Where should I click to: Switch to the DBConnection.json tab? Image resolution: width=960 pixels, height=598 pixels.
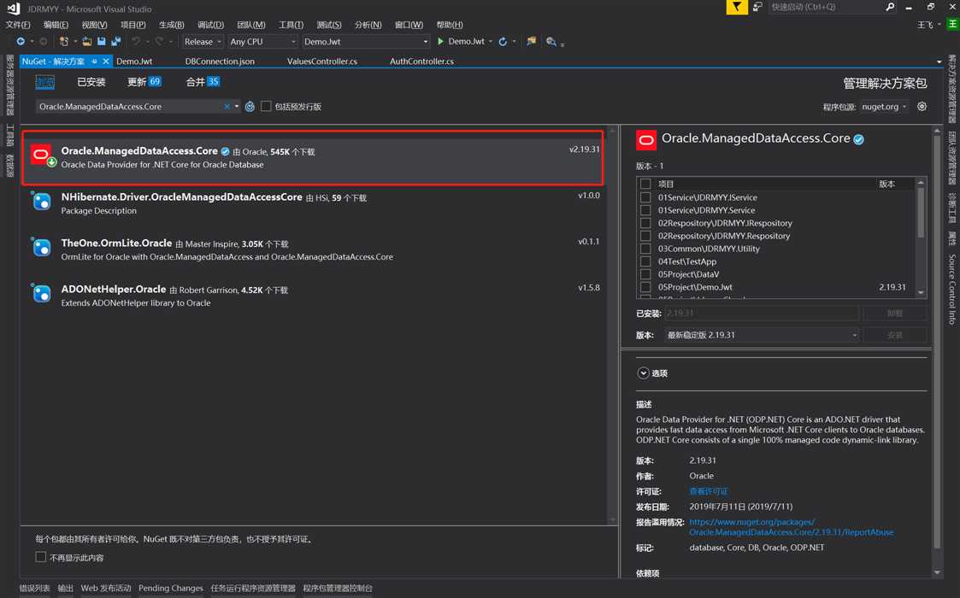pyautogui.click(x=220, y=62)
